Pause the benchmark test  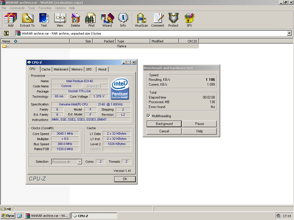(x=200, y=124)
